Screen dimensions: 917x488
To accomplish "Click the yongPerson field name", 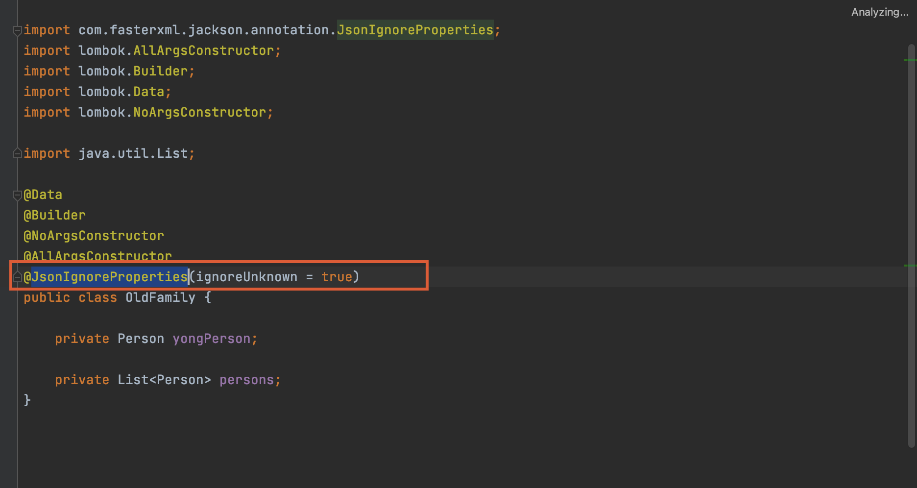I will click(211, 339).
